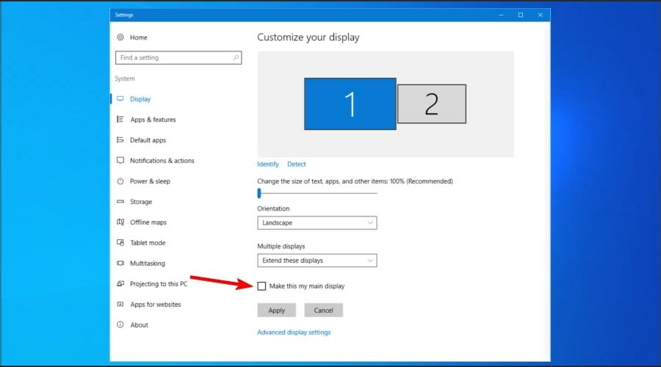Expand the Multiple displays dropdown
661x367 pixels.
tap(317, 261)
